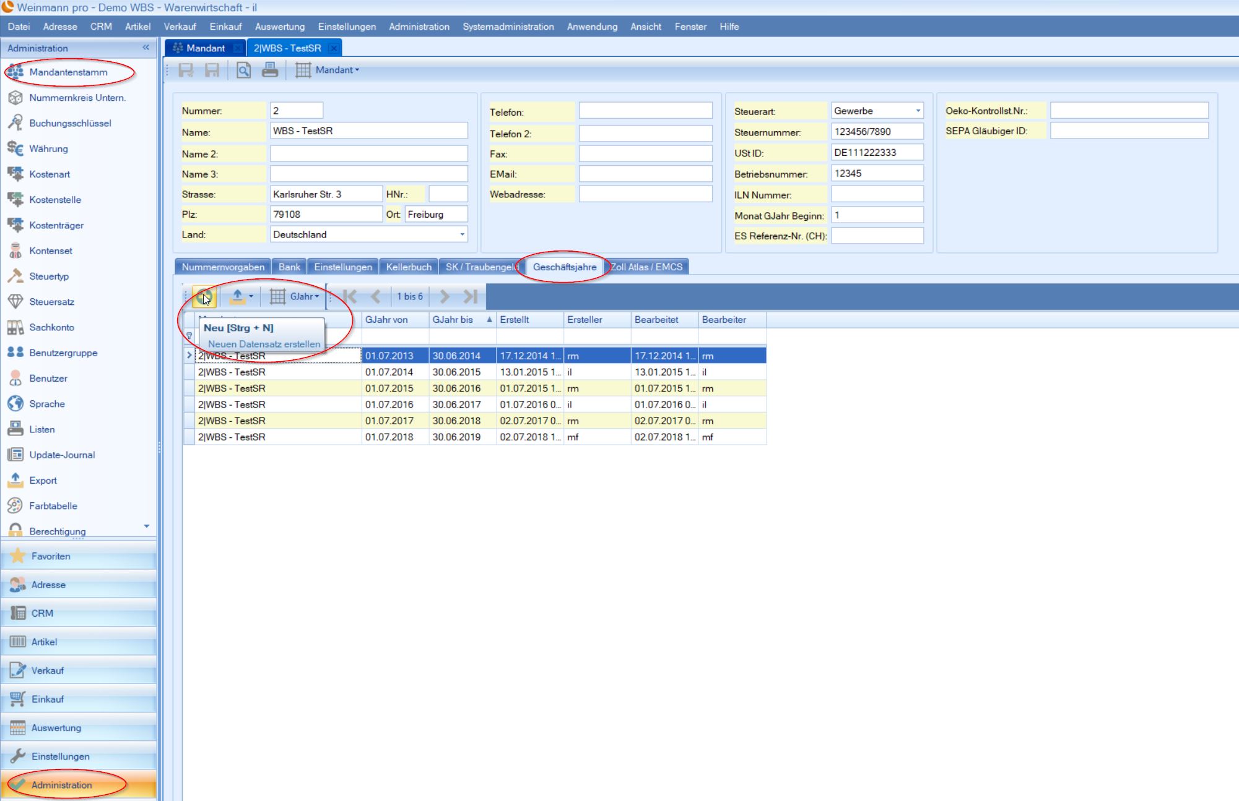
Task: Switch to the Zoll Atlas / EMCS tab
Action: pyautogui.click(x=646, y=267)
